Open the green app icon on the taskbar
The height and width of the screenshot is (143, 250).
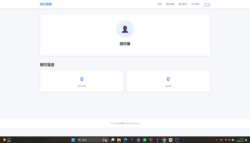pos(145,140)
